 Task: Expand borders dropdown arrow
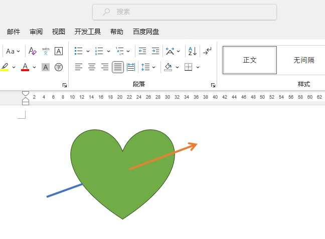198,67
